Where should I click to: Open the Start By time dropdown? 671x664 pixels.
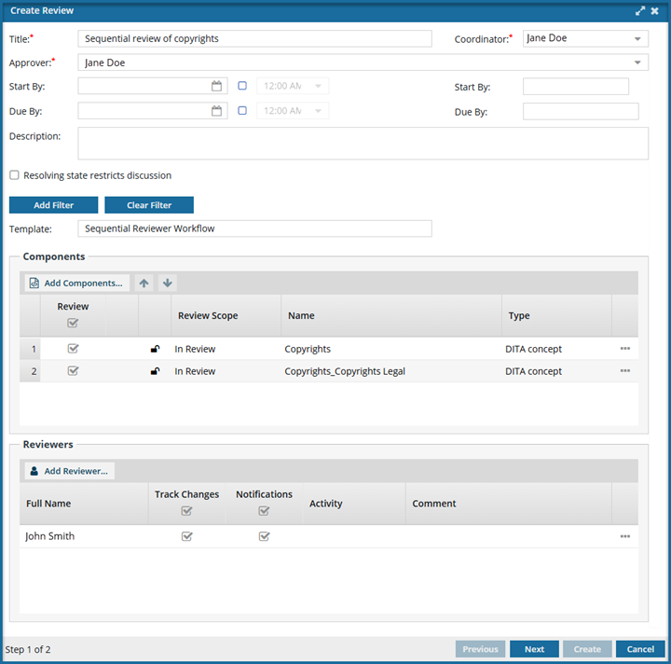click(318, 86)
